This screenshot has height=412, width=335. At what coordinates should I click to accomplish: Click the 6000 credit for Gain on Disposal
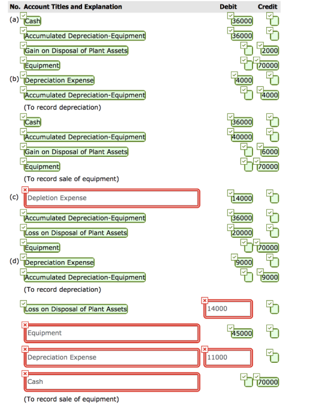pos(270,152)
